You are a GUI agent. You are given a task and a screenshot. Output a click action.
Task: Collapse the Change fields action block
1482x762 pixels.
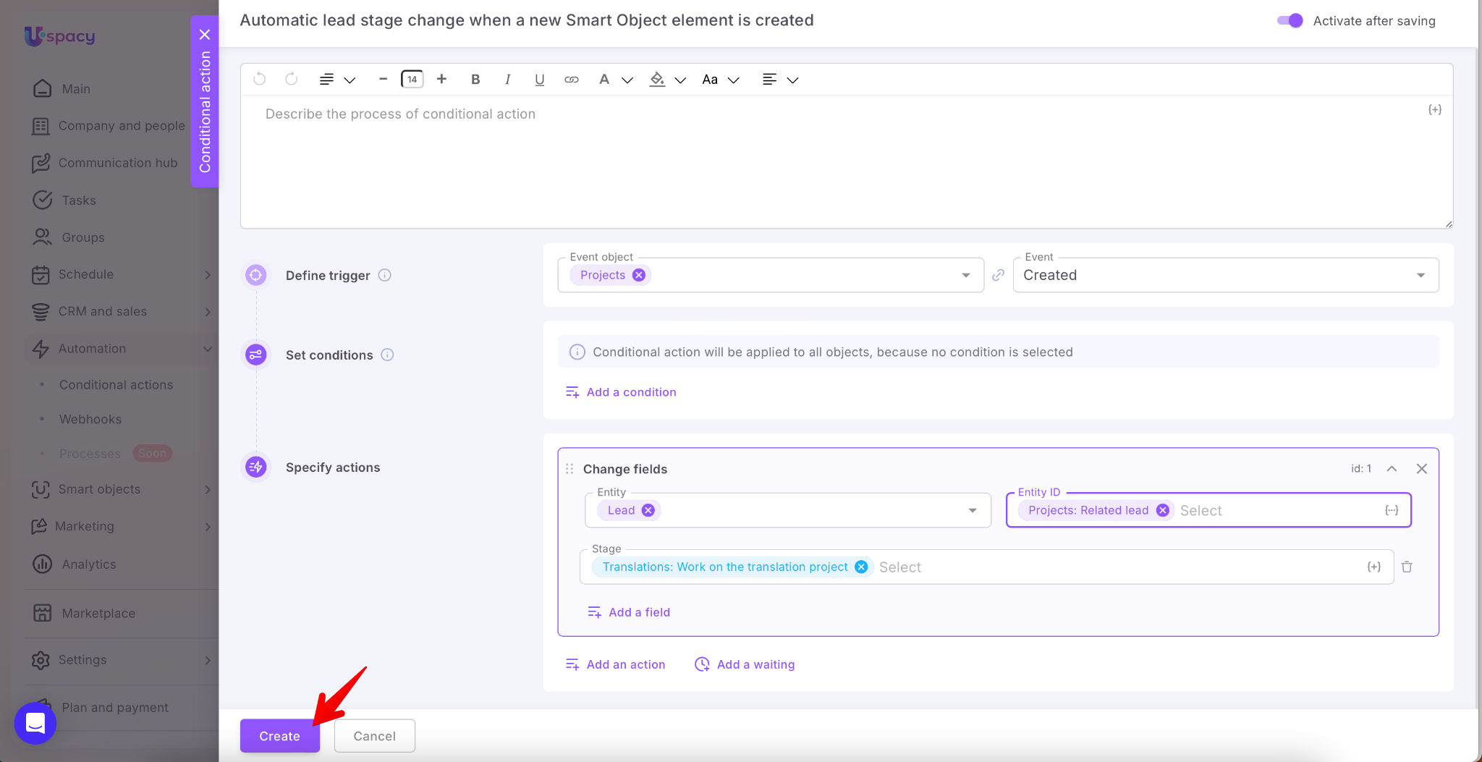point(1392,469)
